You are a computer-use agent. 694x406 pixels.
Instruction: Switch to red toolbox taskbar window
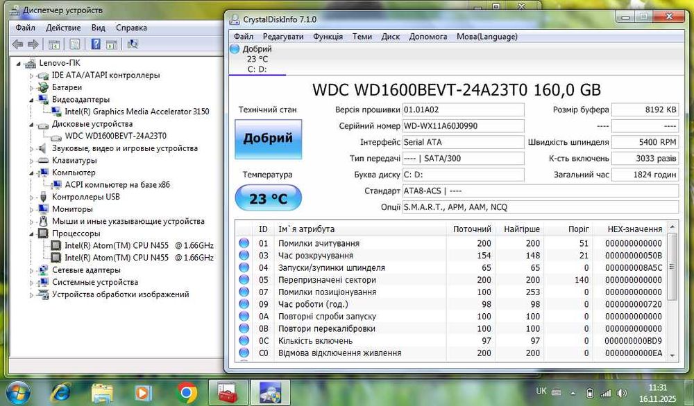tap(228, 393)
